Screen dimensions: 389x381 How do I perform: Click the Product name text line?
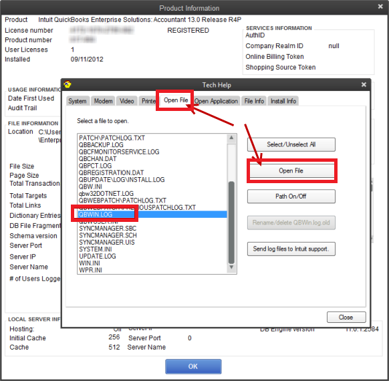[140, 19]
